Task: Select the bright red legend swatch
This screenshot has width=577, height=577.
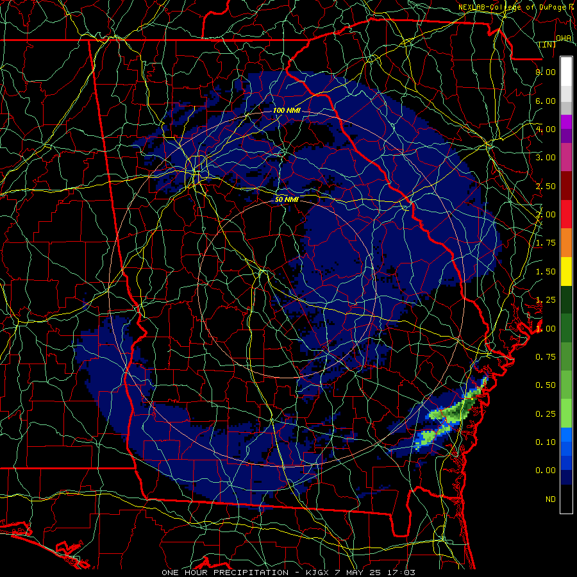Action: pos(566,214)
